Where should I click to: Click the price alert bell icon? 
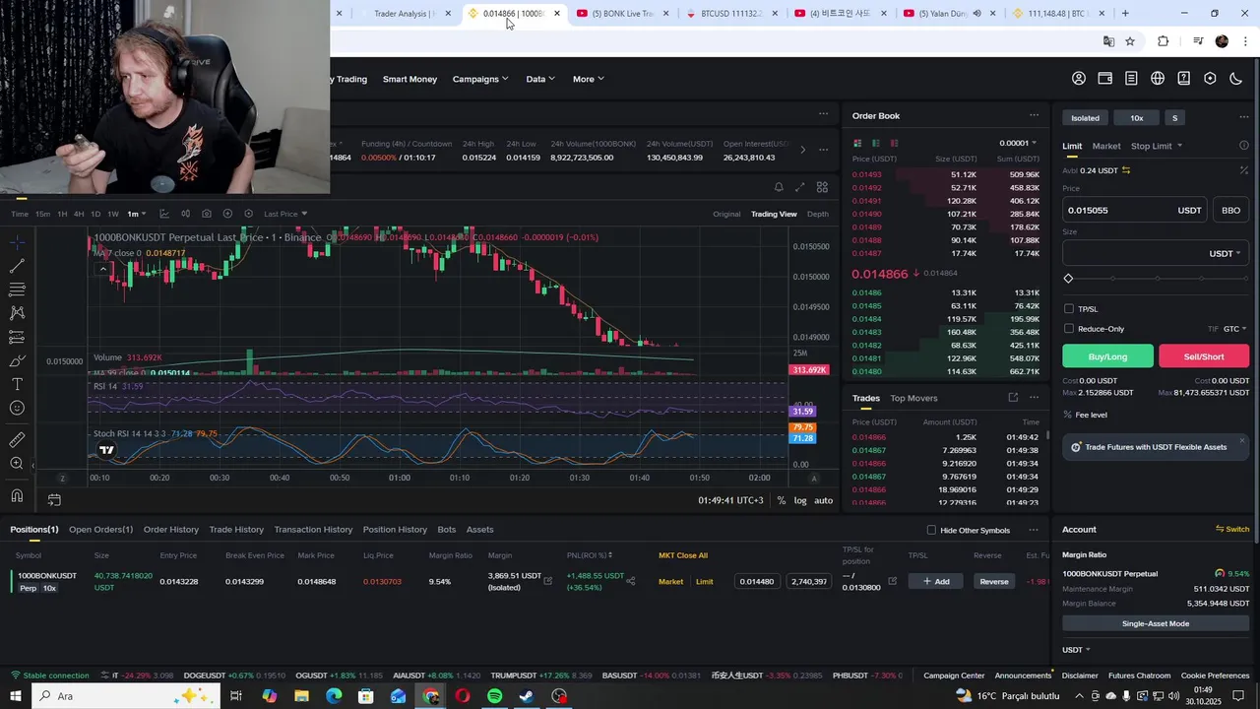[x=779, y=187]
